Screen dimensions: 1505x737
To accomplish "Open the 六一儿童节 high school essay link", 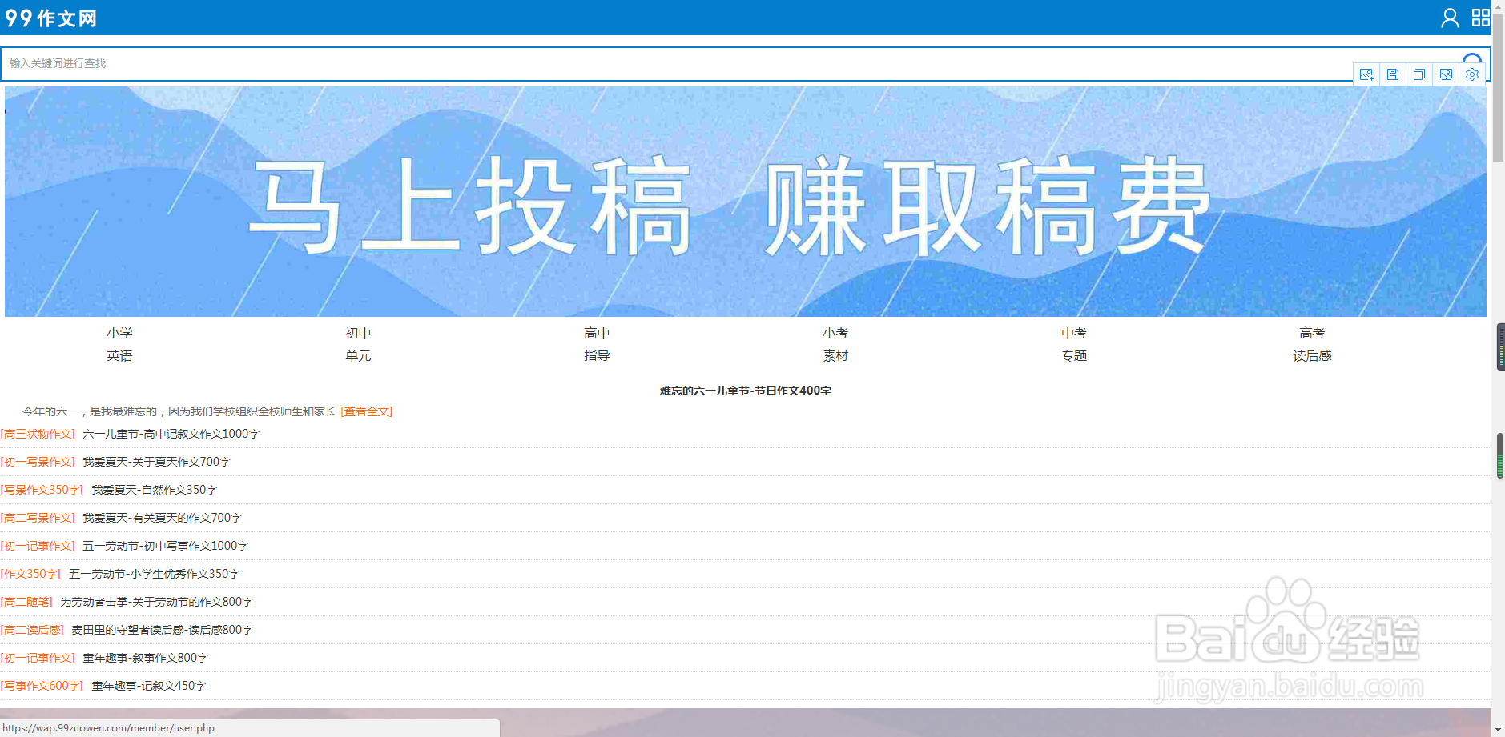I will 171,433.
